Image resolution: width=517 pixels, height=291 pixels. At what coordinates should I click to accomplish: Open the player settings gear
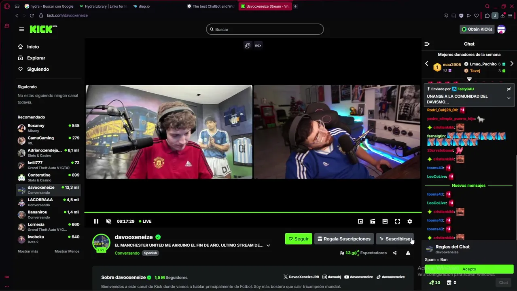click(x=410, y=221)
